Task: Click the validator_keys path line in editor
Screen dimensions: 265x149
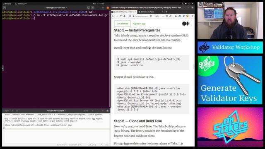Action: pos(39,125)
